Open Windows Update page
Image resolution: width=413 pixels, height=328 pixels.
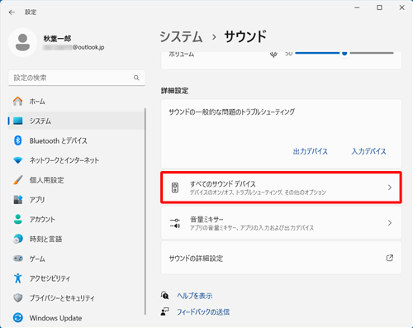(76, 318)
